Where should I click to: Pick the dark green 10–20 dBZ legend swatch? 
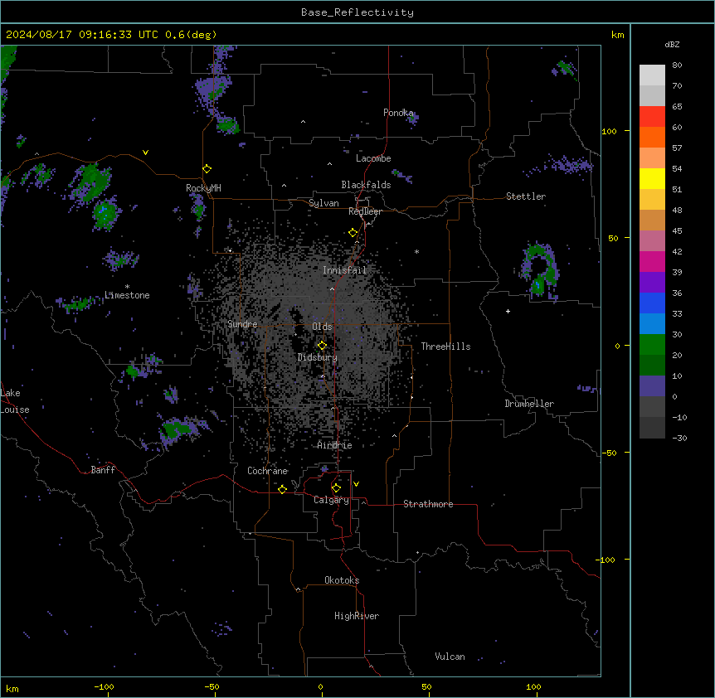(x=652, y=366)
